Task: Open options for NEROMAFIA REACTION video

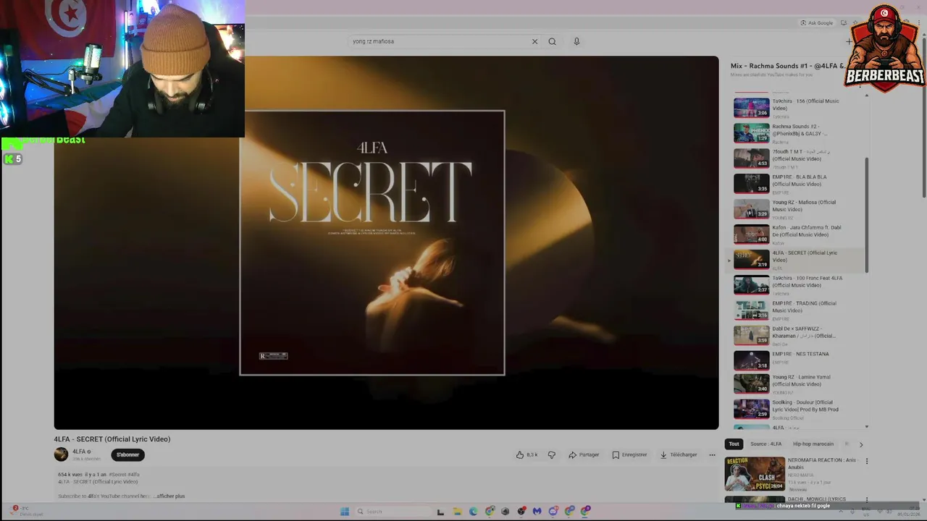Action: [866, 461]
